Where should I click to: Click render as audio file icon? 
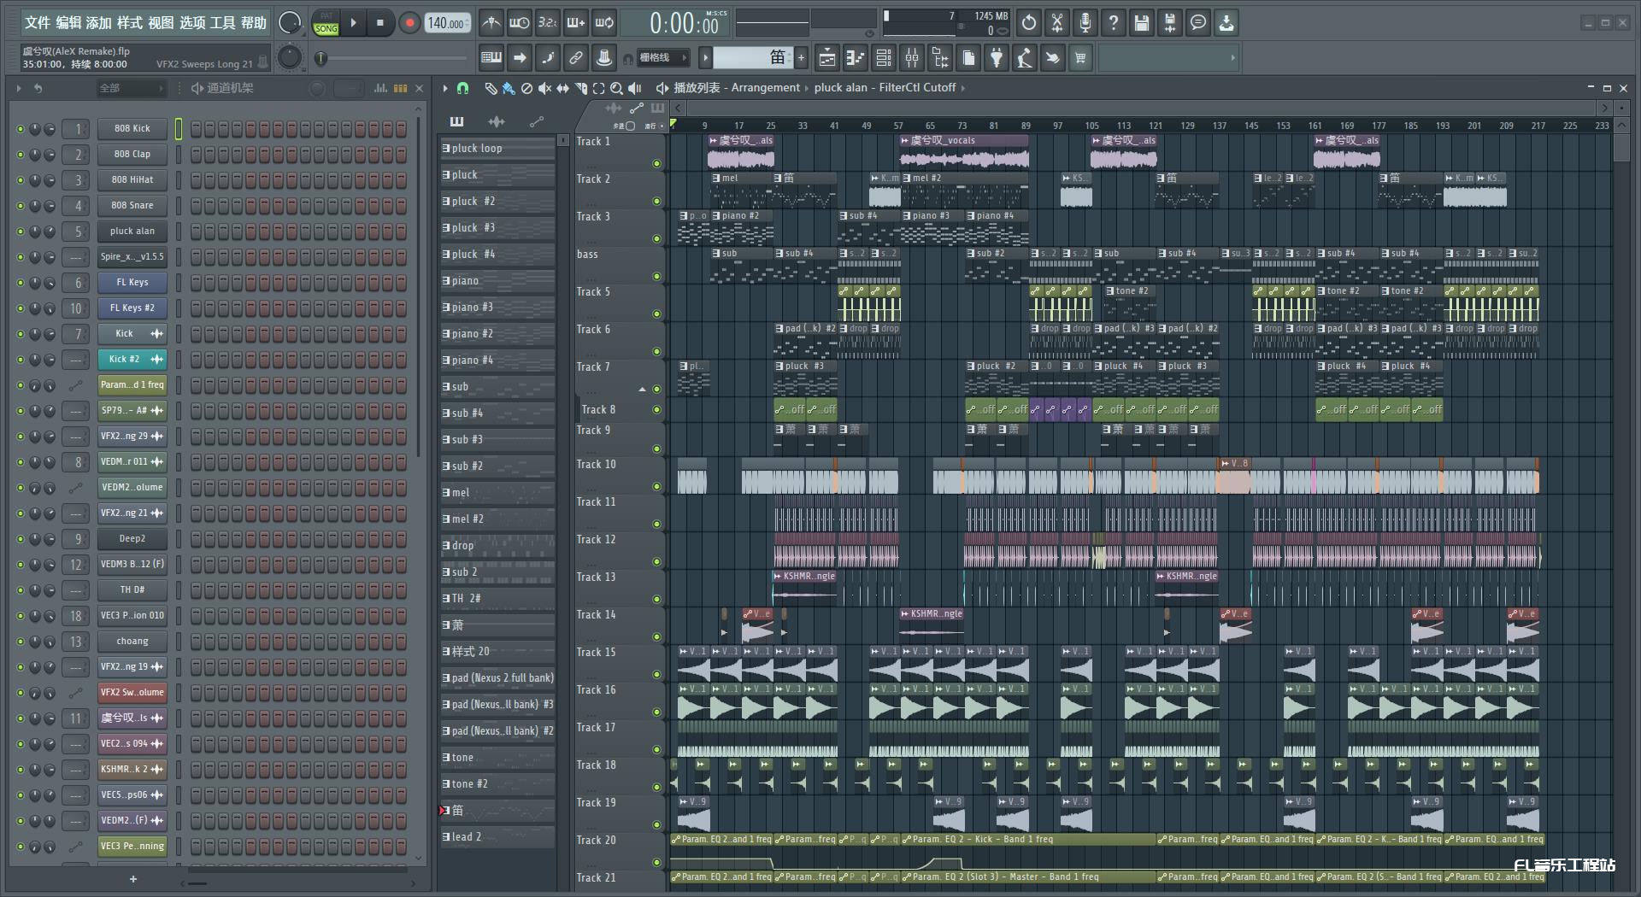(1170, 23)
